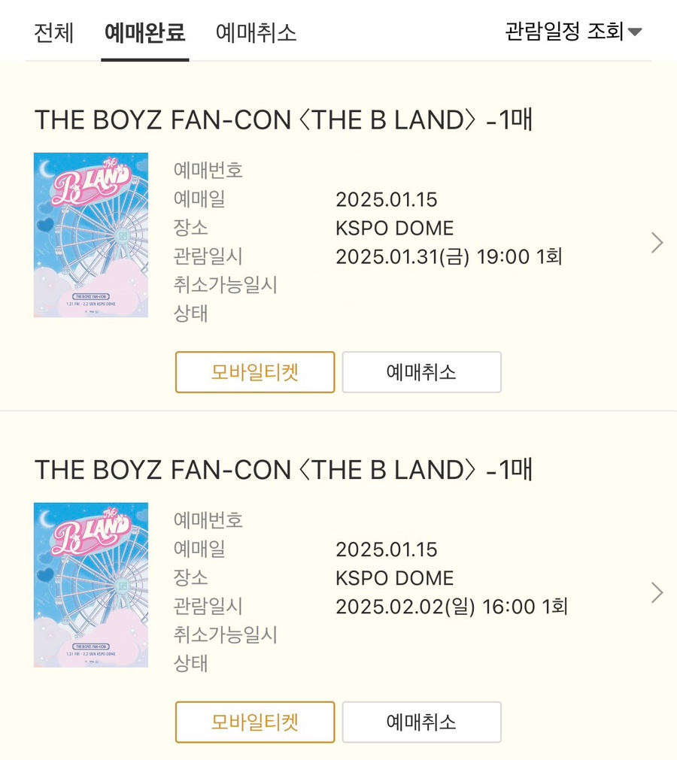
Task: Click the 예매일 date of the first ticket
Action: (386, 200)
